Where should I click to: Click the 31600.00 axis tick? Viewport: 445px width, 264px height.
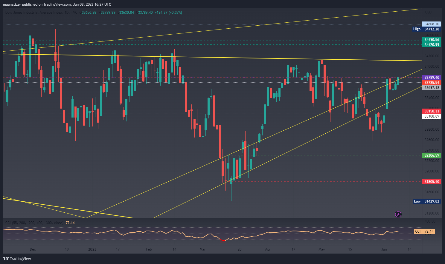[x=432, y=192]
